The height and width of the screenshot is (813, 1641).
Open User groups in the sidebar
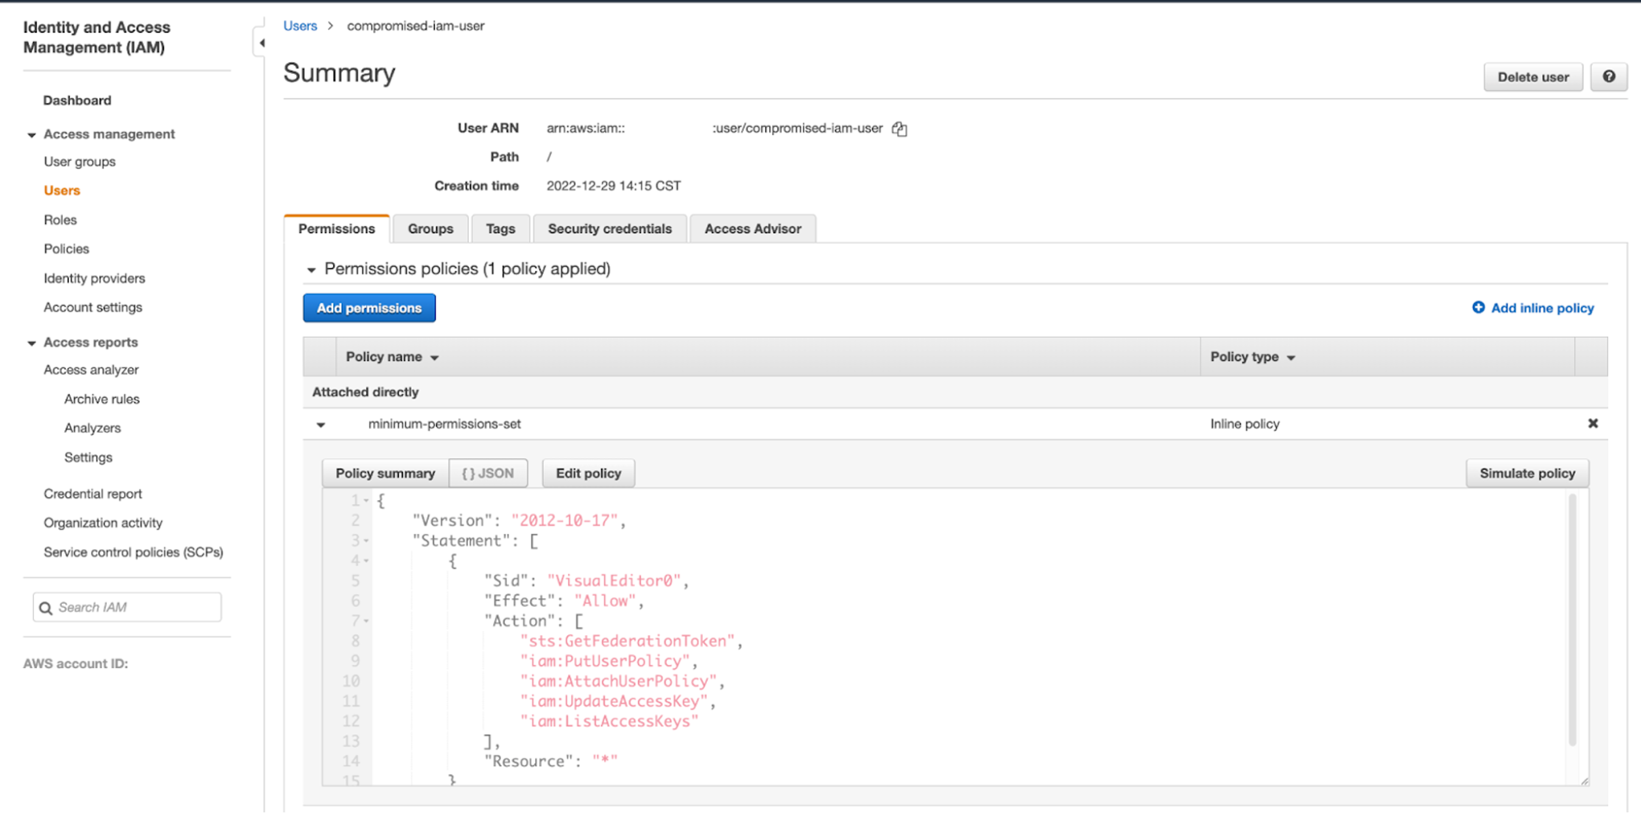click(x=80, y=162)
